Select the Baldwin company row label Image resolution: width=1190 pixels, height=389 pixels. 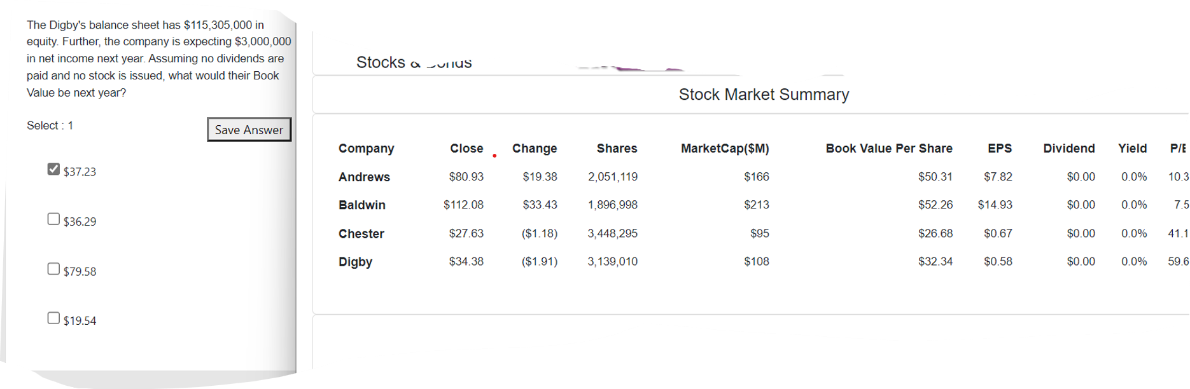(x=361, y=205)
